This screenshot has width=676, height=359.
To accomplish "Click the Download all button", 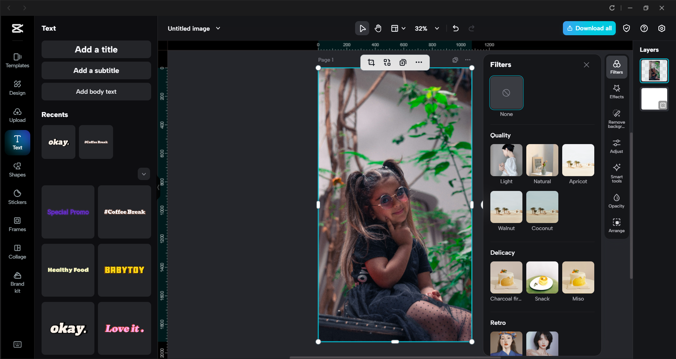I will (x=589, y=28).
